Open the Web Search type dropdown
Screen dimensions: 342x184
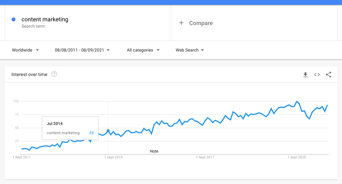tap(189, 50)
